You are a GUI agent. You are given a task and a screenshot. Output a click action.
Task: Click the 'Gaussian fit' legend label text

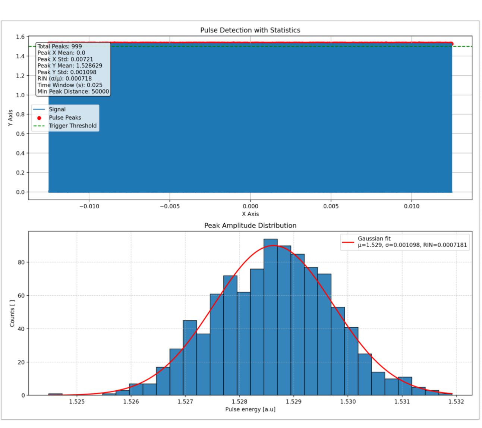(374, 239)
